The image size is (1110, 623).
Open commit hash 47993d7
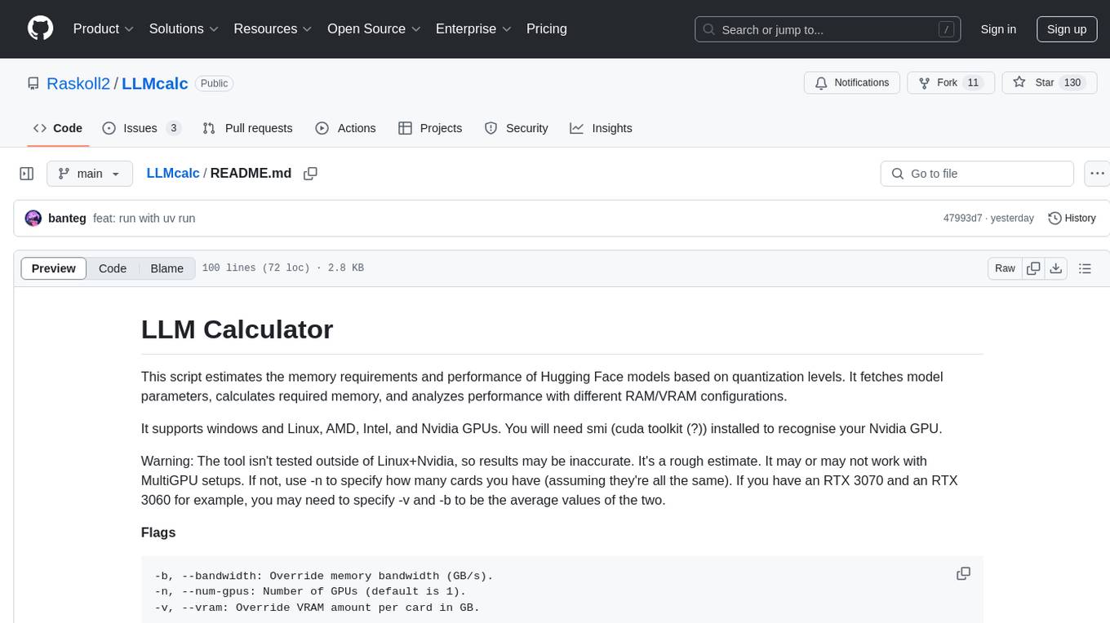[962, 219]
